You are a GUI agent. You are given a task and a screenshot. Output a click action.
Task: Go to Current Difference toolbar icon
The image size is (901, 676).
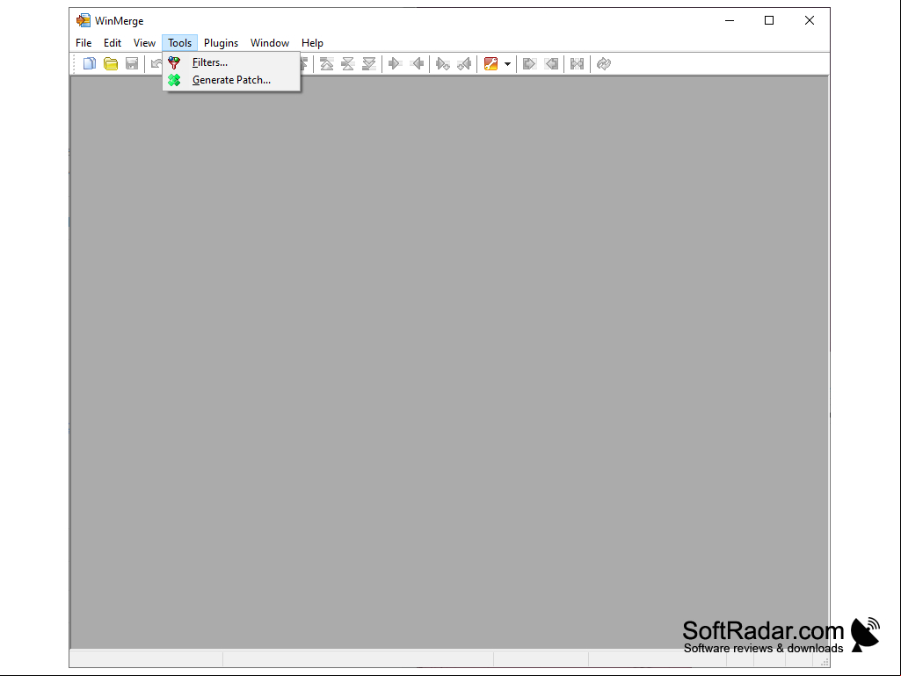tap(347, 64)
